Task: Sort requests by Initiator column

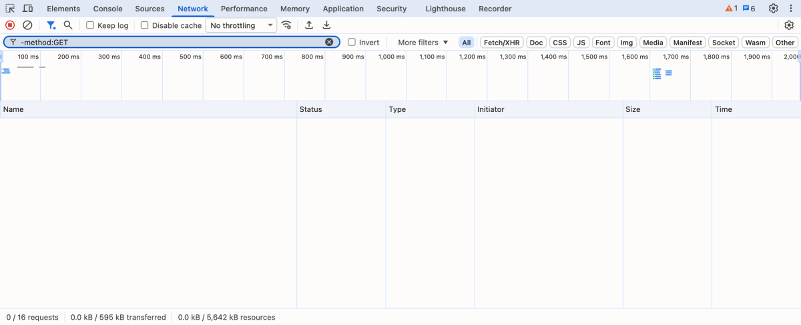Action: [549, 109]
